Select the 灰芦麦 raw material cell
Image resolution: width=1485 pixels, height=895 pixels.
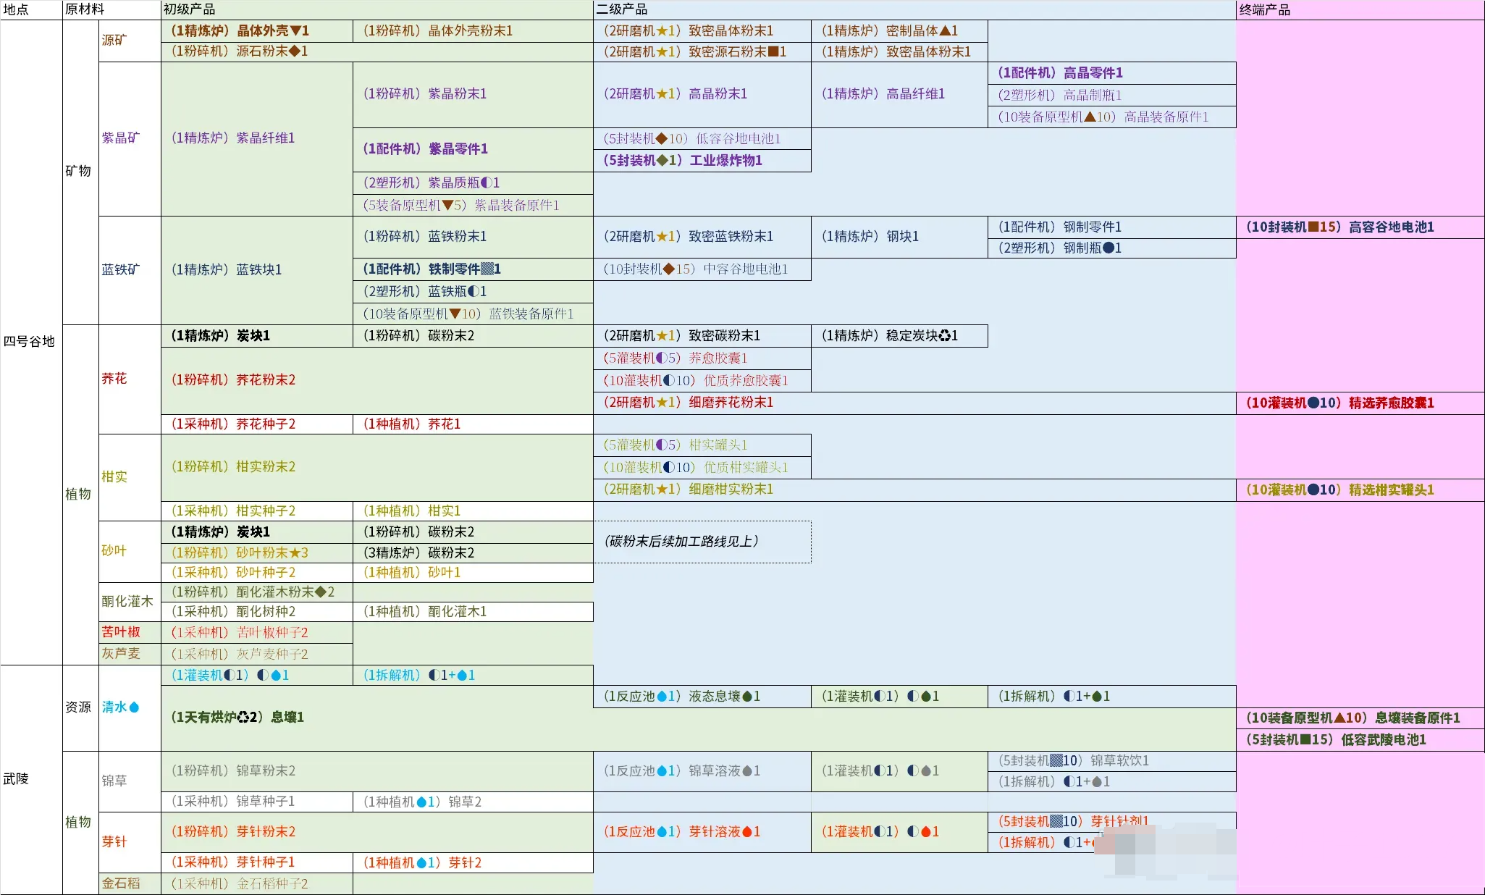coord(130,654)
